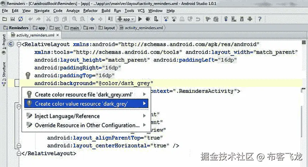Image resolution: width=308 pixels, height=167 pixels.
Task: Navigate Back with the left arrow icon
Action: click(x=92, y=19)
